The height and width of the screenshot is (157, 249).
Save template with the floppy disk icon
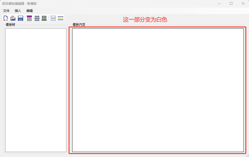21,18
